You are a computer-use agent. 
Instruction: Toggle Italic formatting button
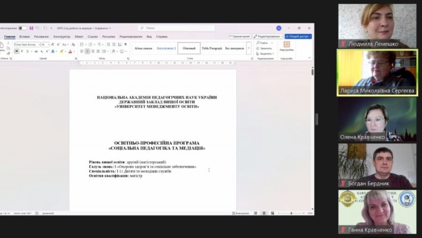[21, 52]
